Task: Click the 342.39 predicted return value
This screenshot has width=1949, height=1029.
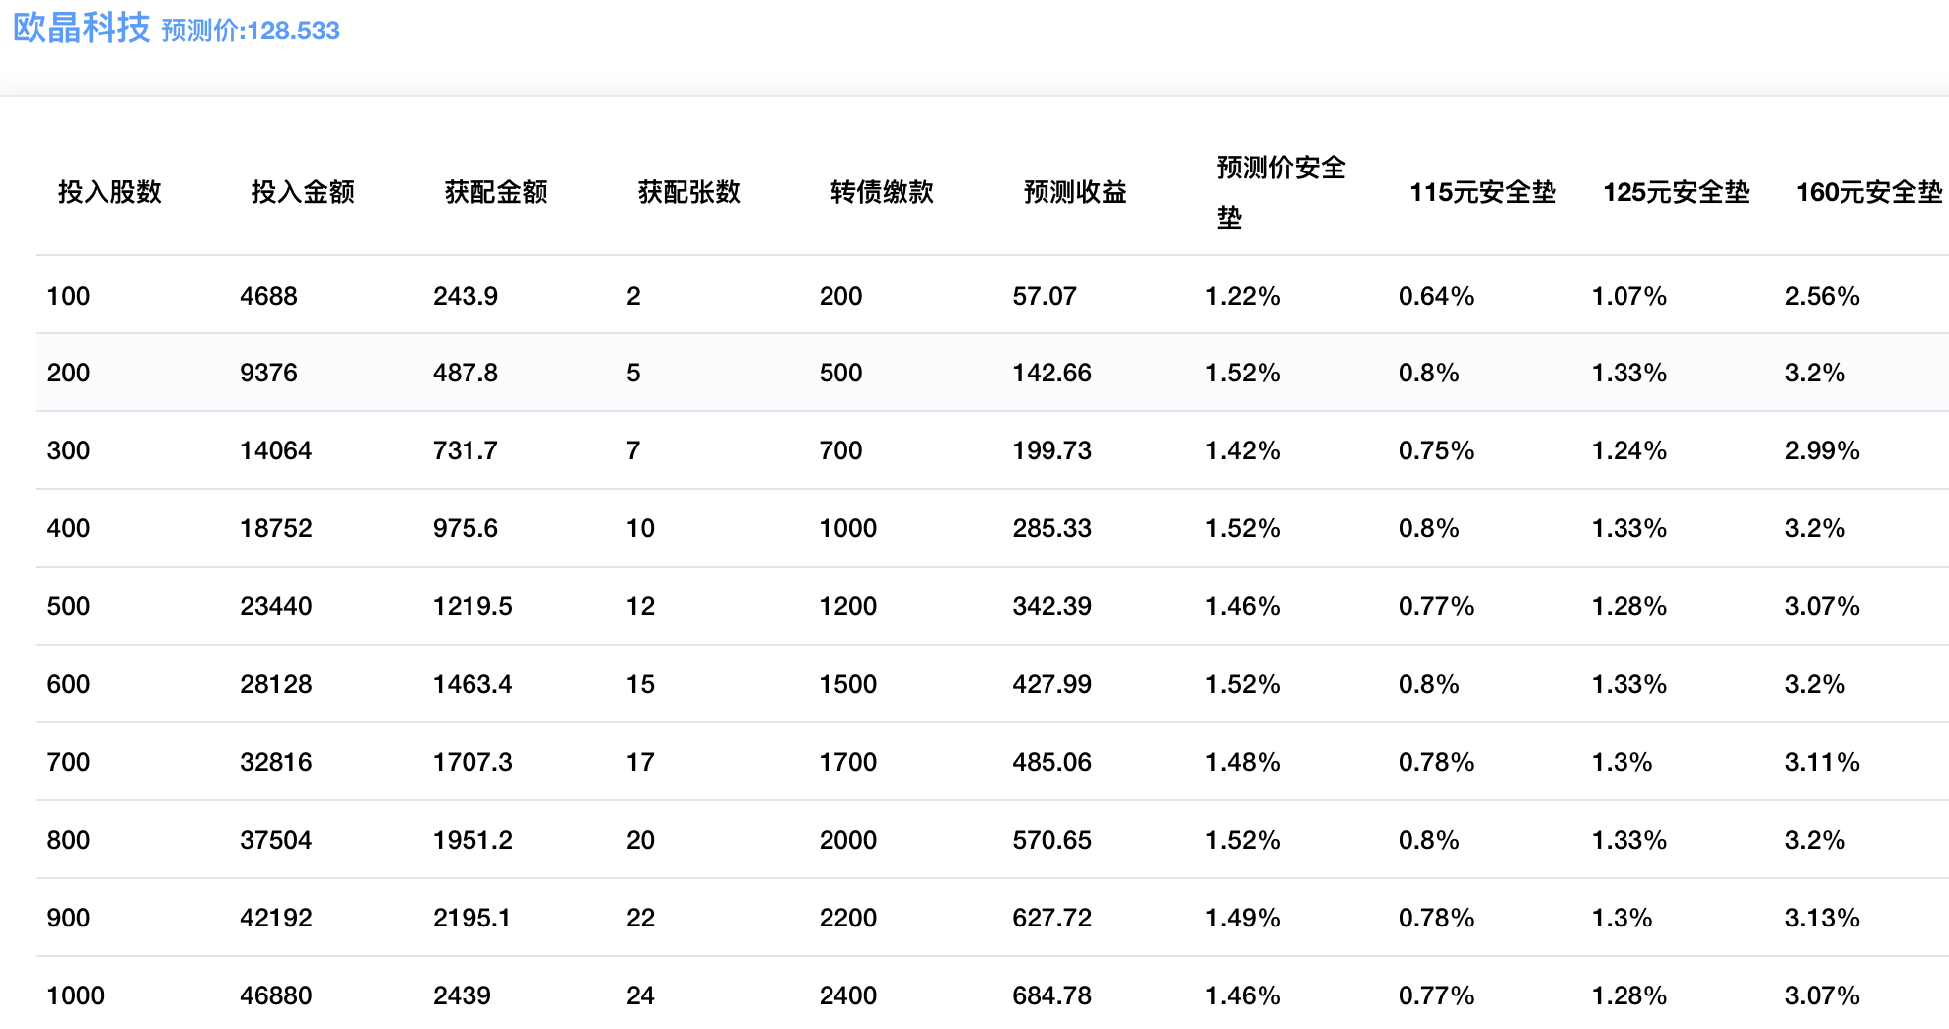Action: click(1051, 606)
